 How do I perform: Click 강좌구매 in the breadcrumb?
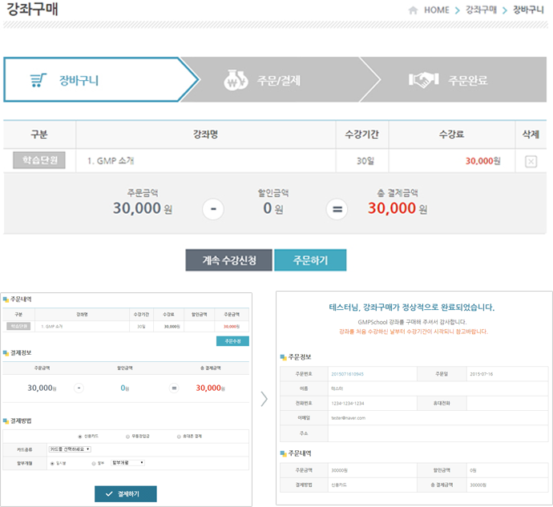click(481, 10)
